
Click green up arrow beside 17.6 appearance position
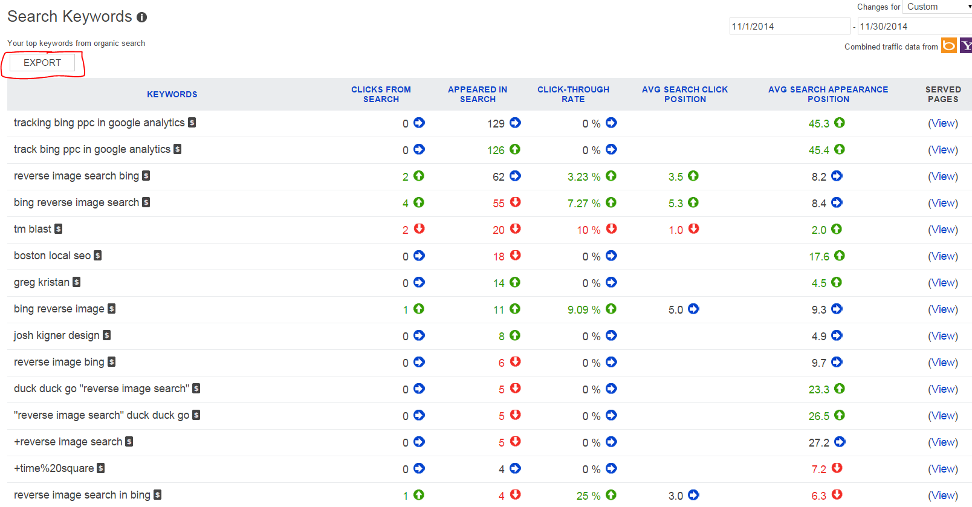840,256
